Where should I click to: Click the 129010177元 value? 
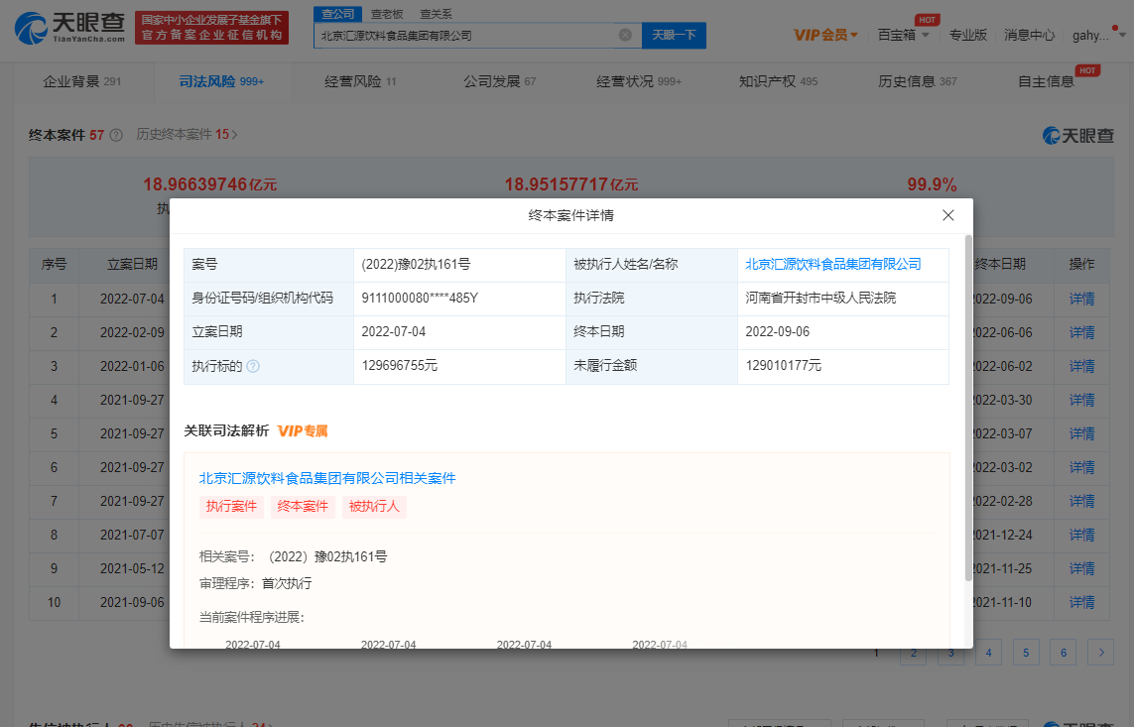pos(783,366)
